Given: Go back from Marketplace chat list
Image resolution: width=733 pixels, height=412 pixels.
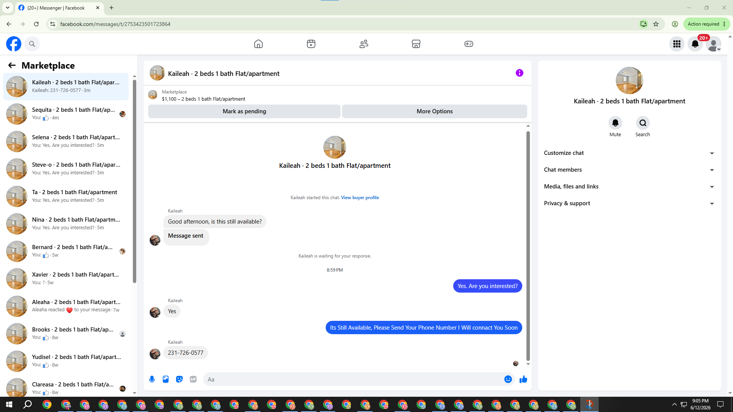Looking at the screenshot, I should click(12, 65).
